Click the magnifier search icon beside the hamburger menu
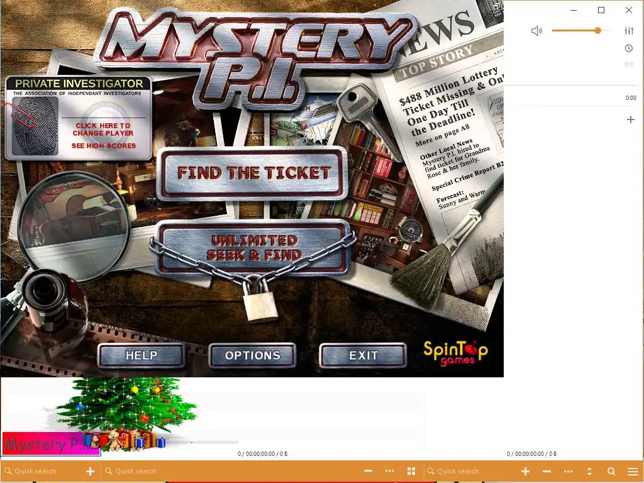 611,471
